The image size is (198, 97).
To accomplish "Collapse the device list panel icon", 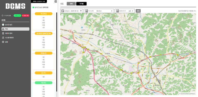I will pos(56,1).
